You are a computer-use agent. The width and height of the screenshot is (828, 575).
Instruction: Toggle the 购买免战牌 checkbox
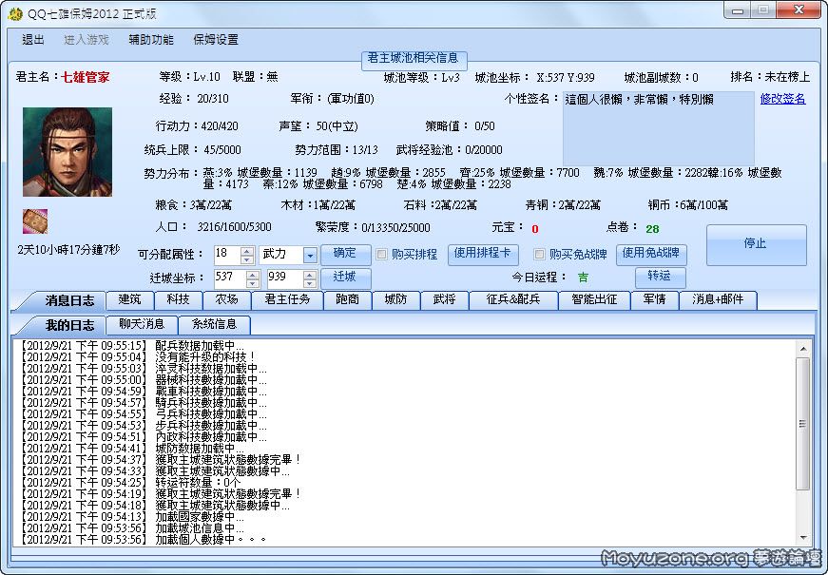[x=540, y=255]
